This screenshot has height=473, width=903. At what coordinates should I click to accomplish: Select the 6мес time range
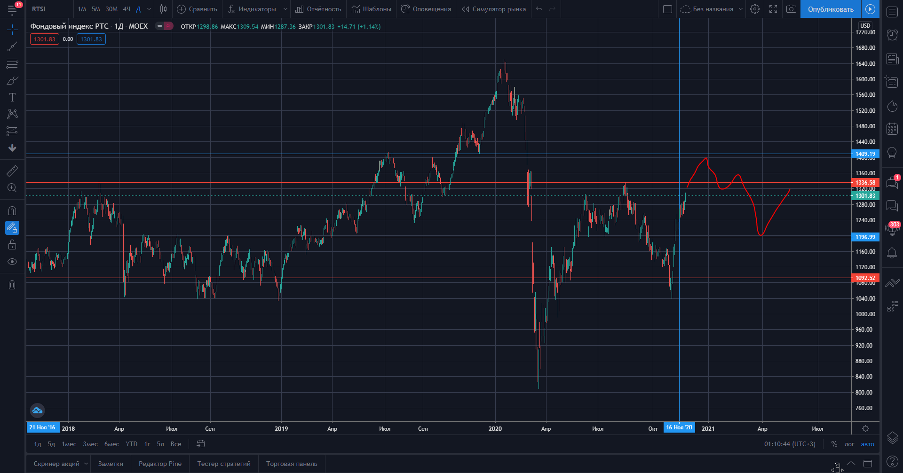coord(111,444)
